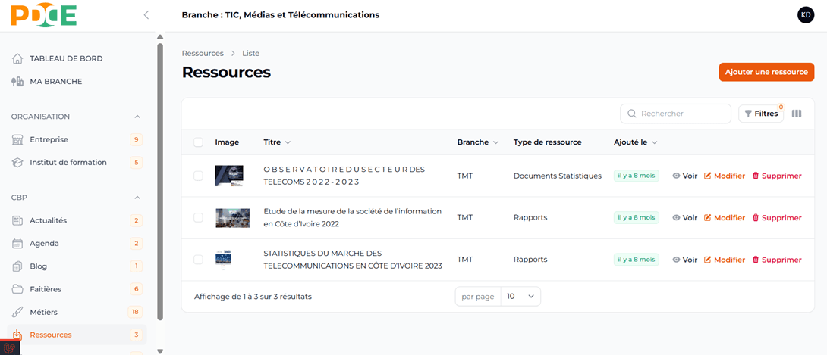Screen dimensions: 827x355
Task: Click the PDCE logo
Action: pos(44,14)
